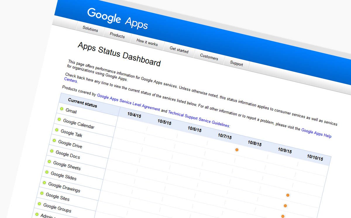Click the Google Docs service name

(x=68, y=154)
